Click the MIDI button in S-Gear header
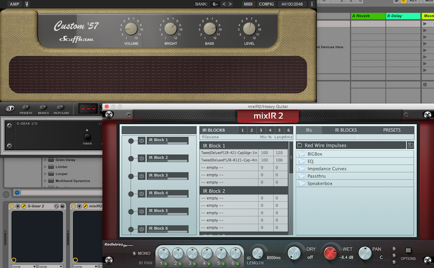Image resolution: width=434 pixels, height=268 pixels. (248, 4)
